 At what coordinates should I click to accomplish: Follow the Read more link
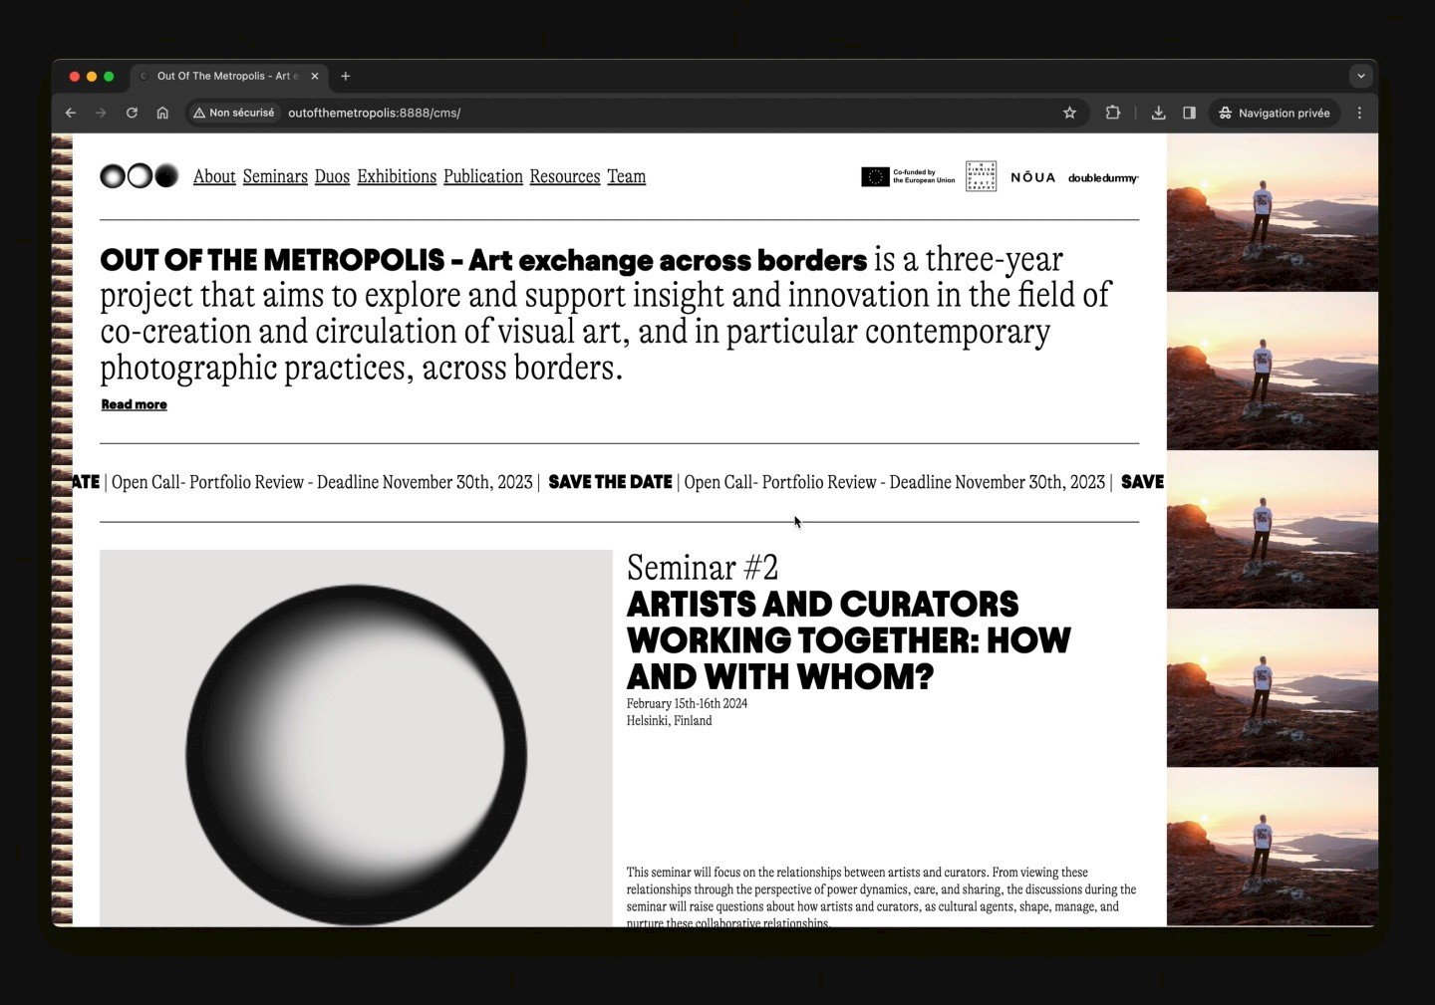click(134, 404)
